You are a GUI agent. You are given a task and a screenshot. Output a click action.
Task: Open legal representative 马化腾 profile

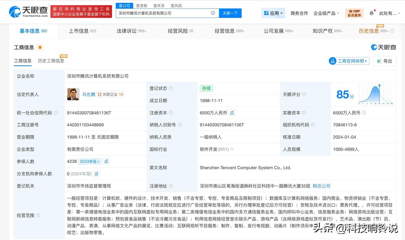coord(89,94)
